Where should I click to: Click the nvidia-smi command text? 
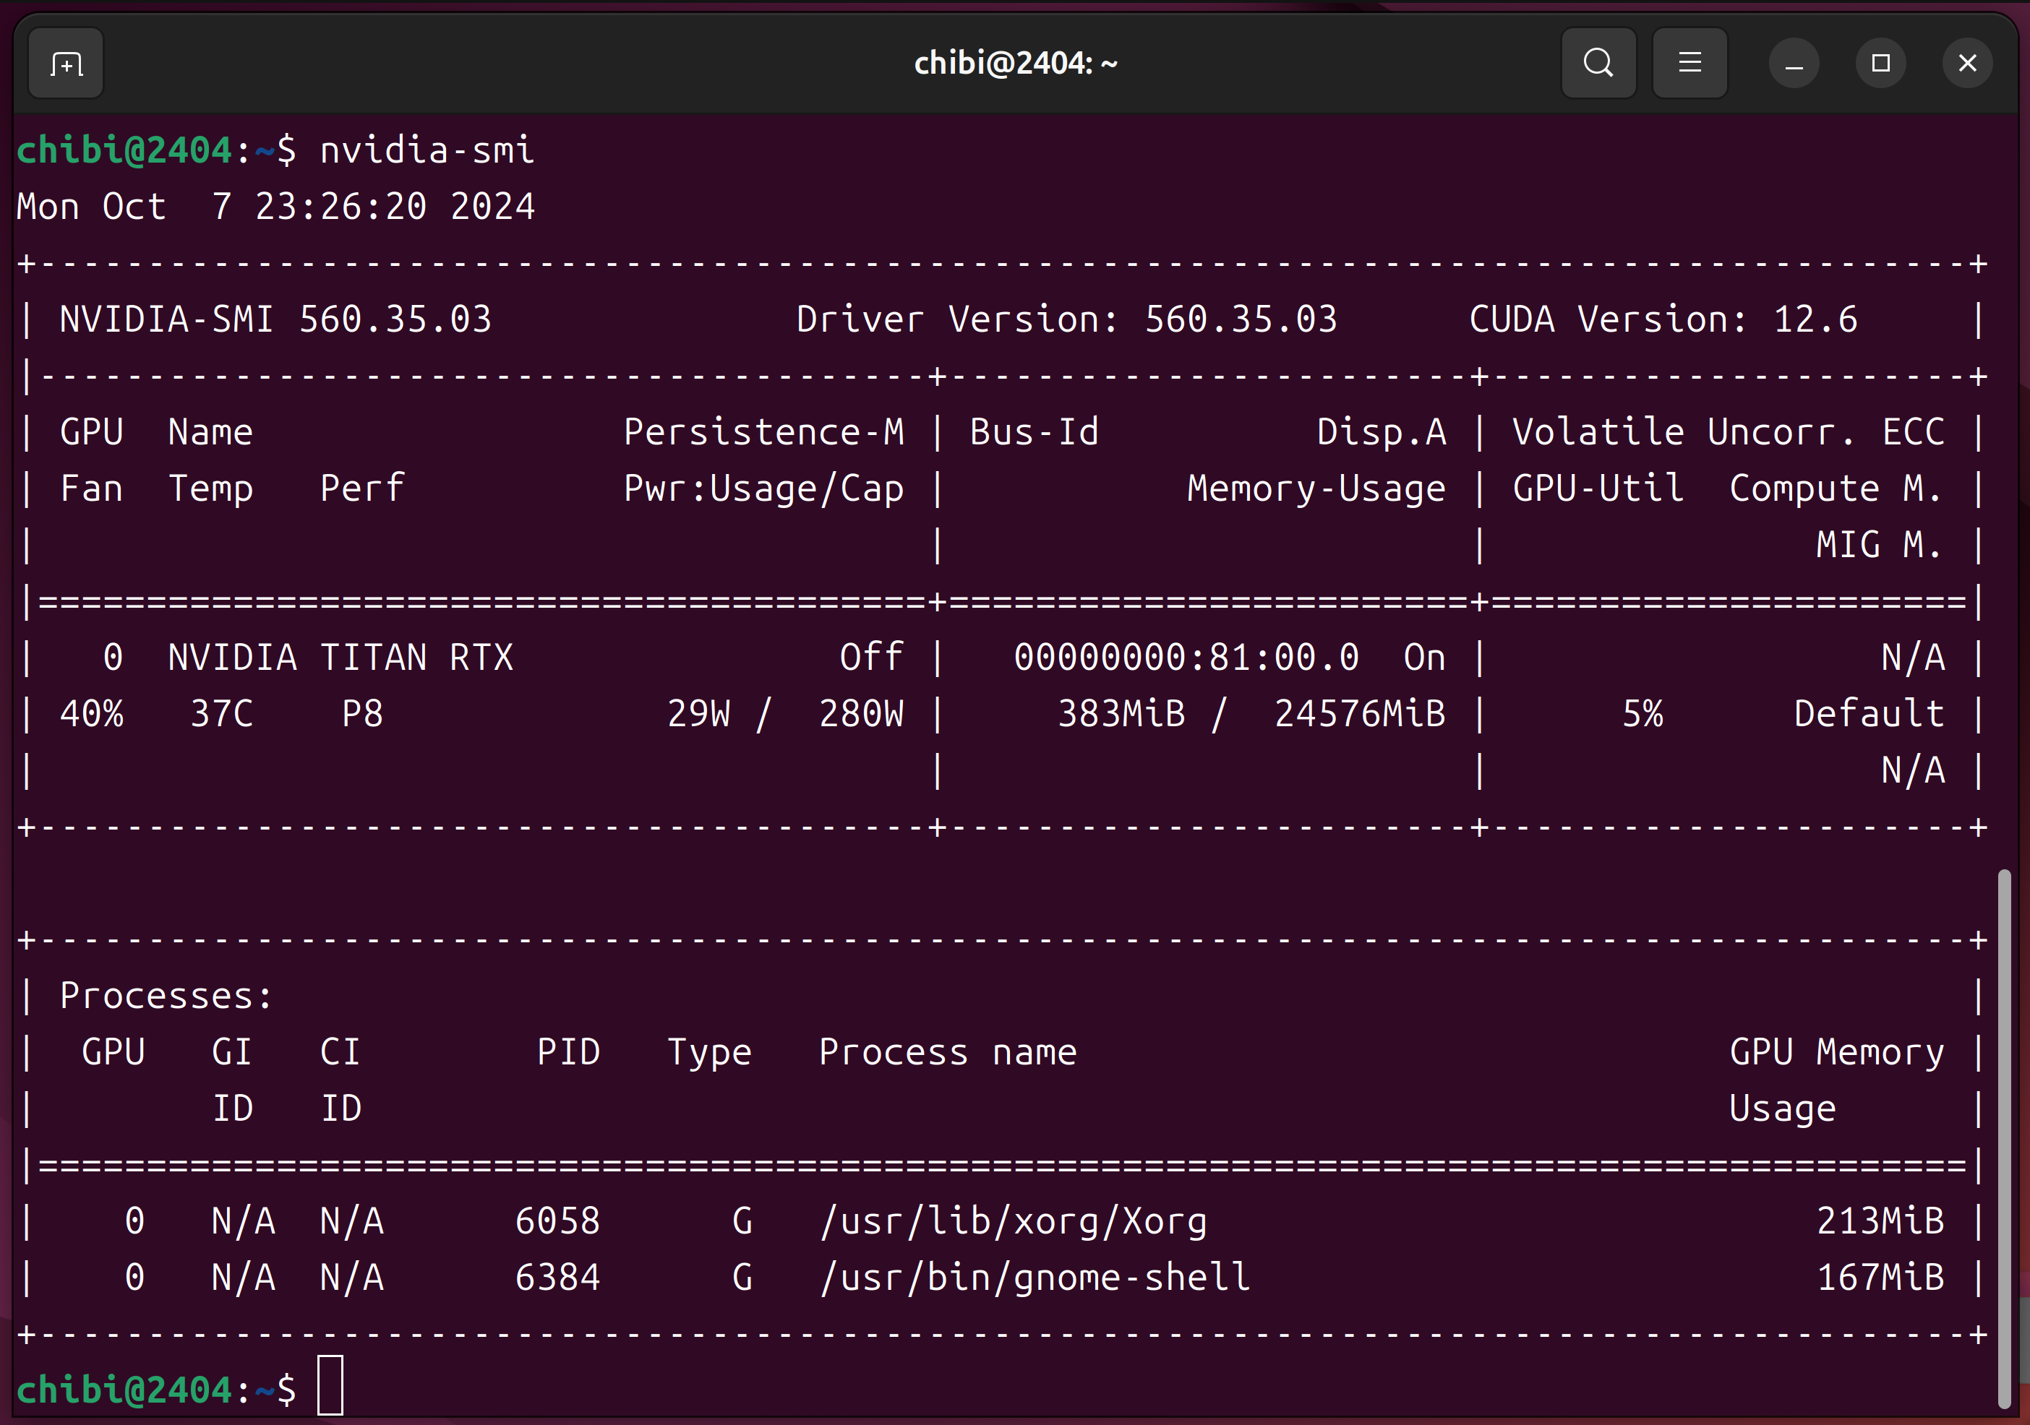(427, 150)
